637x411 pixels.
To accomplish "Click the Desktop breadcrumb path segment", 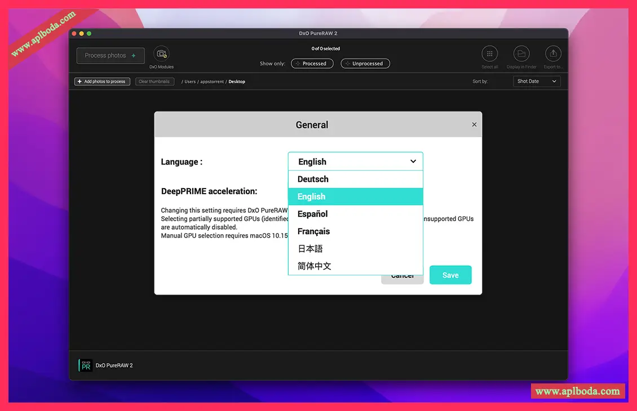I will [237, 82].
